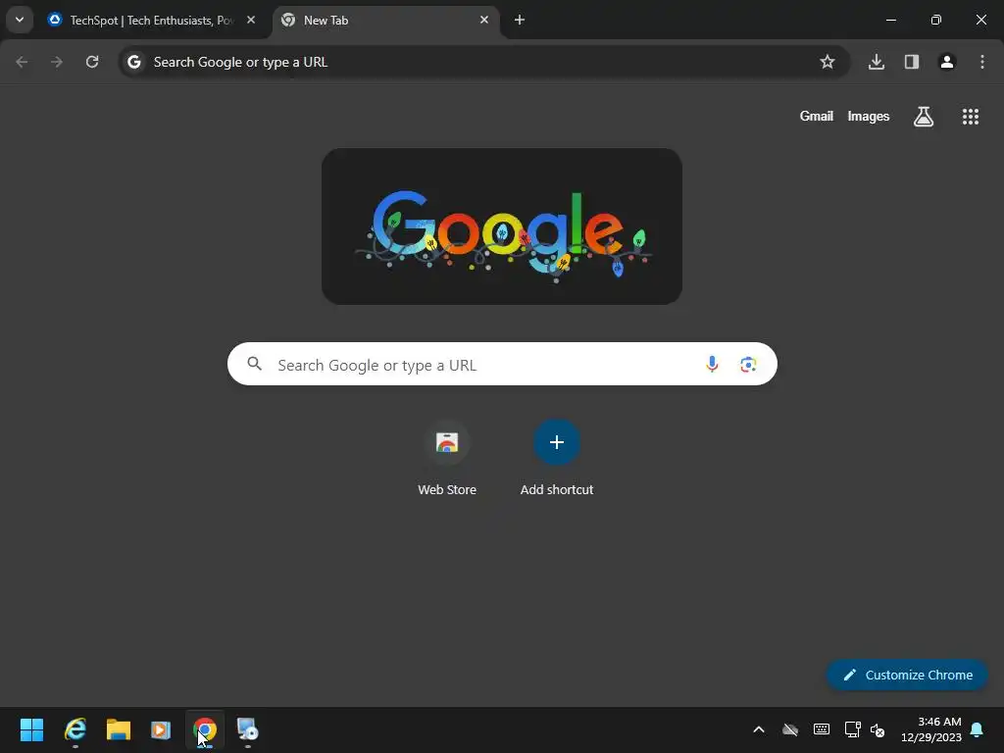Go back using the back arrow
The image size is (1004, 753).
click(x=22, y=62)
